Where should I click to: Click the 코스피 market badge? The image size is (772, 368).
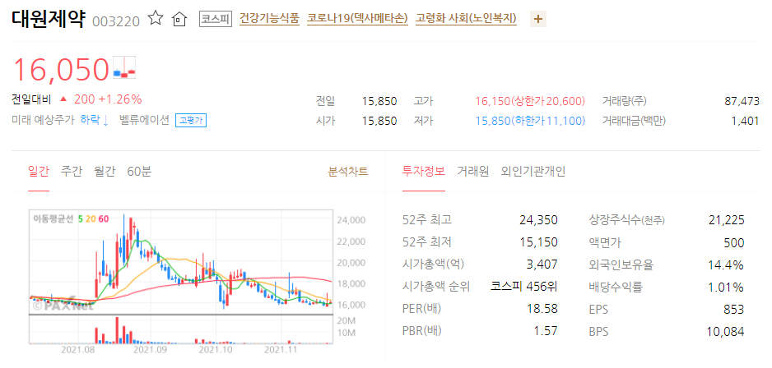point(216,19)
